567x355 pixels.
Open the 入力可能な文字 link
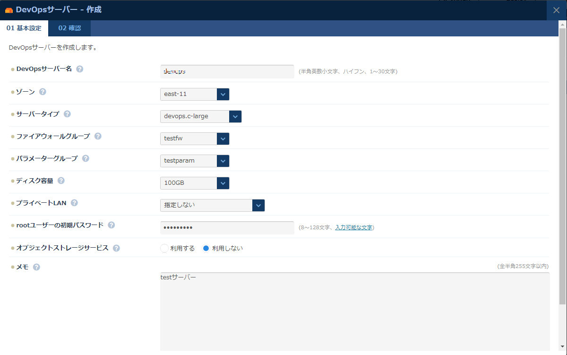353,227
